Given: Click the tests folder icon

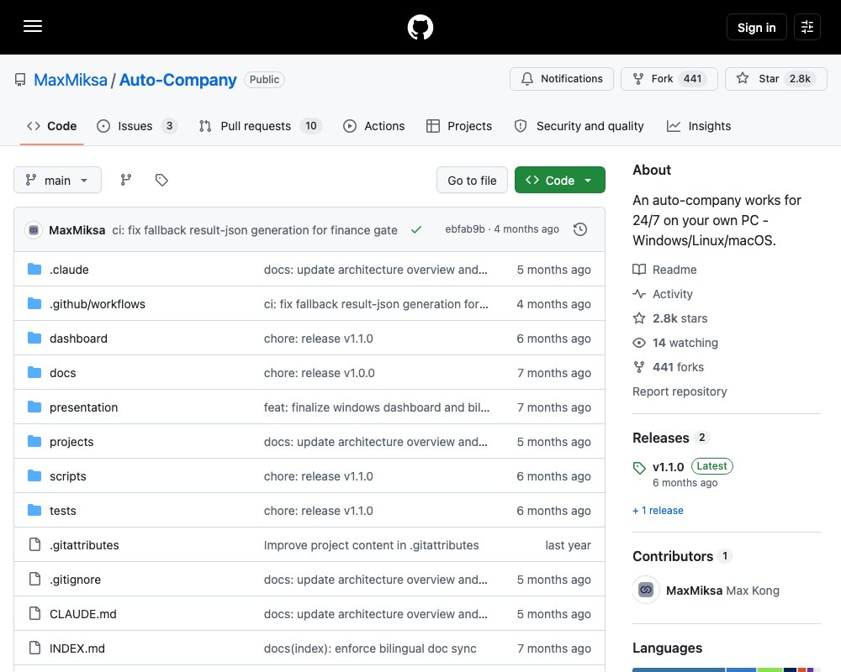Looking at the screenshot, I should click(x=34, y=510).
